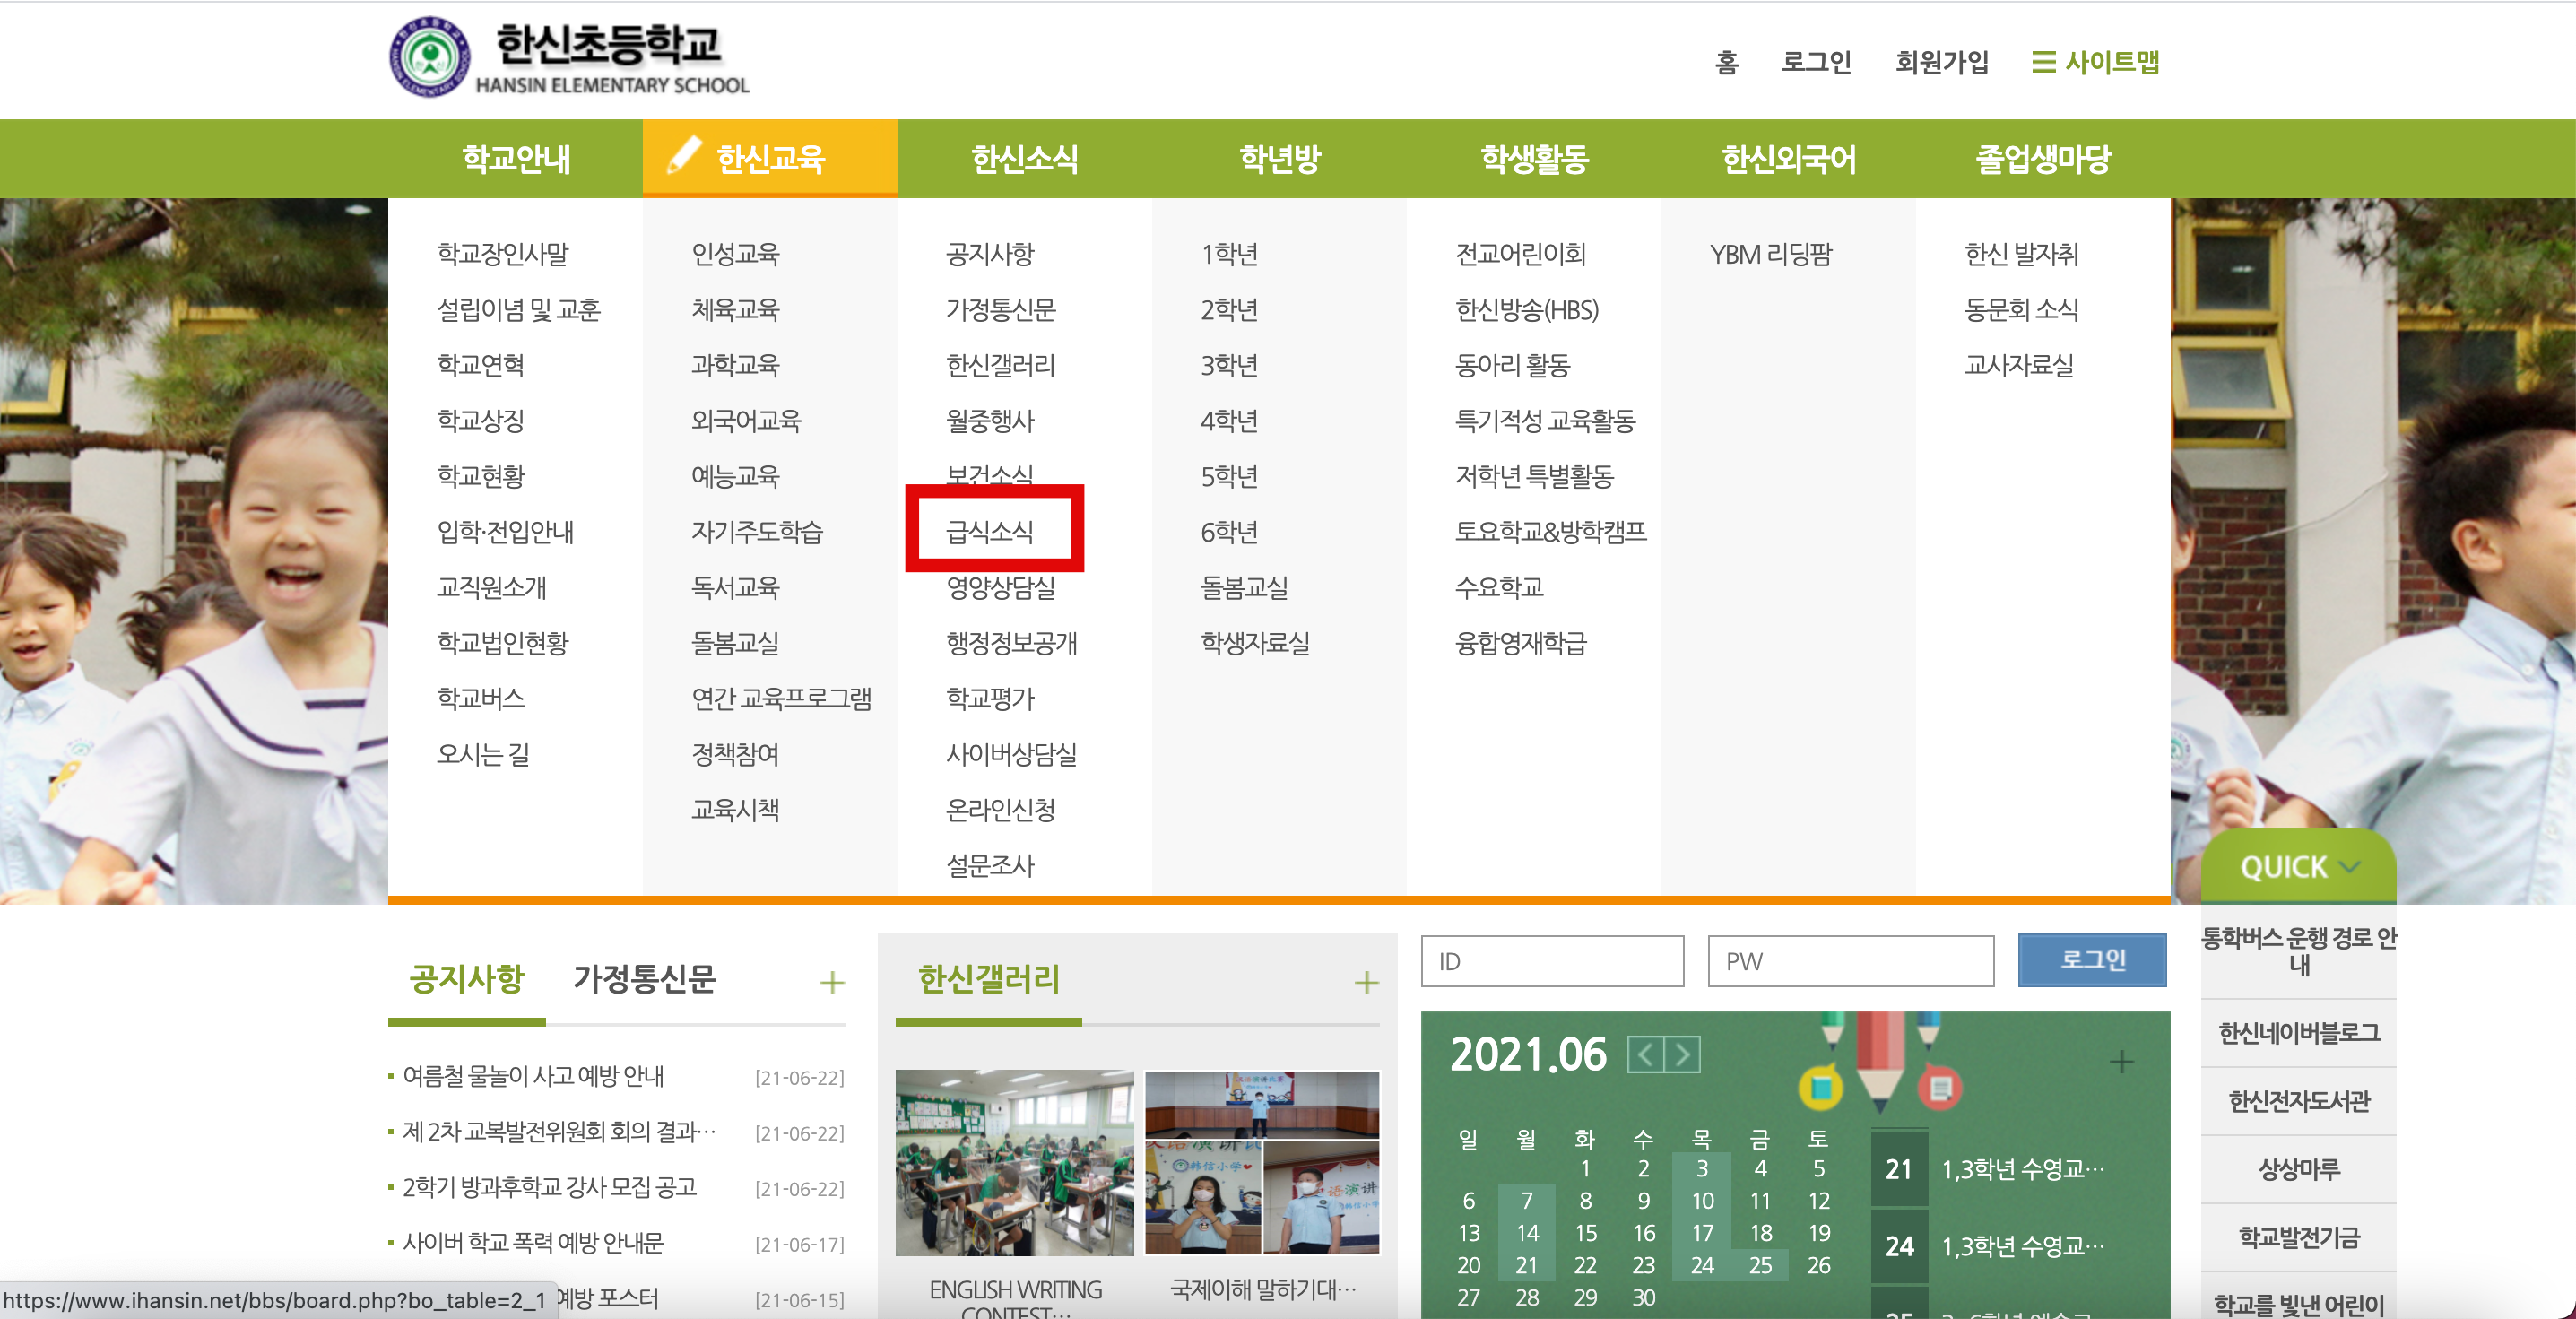The width and height of the screenshot is (2576, 1319).
Task: Open 여름철 물놀이 사고 예방 안내 notice
Action: 533,1076
